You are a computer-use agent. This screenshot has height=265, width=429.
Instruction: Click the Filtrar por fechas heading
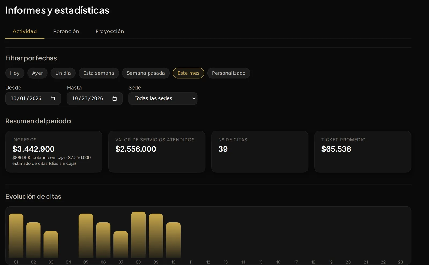click(31, 58)
